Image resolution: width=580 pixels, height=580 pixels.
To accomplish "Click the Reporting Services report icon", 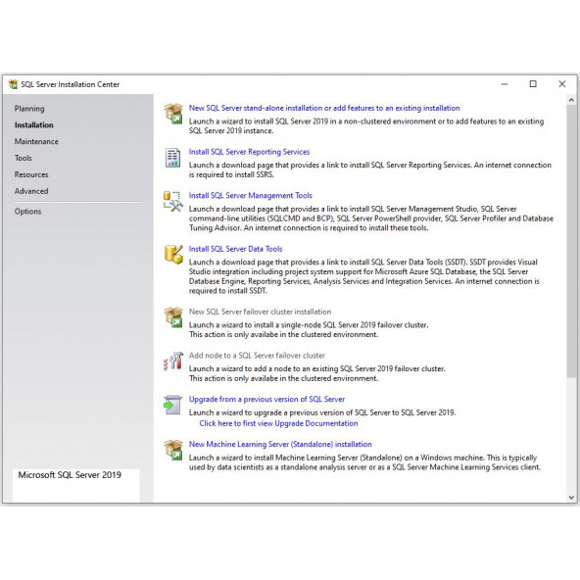I will click(172, 158).
